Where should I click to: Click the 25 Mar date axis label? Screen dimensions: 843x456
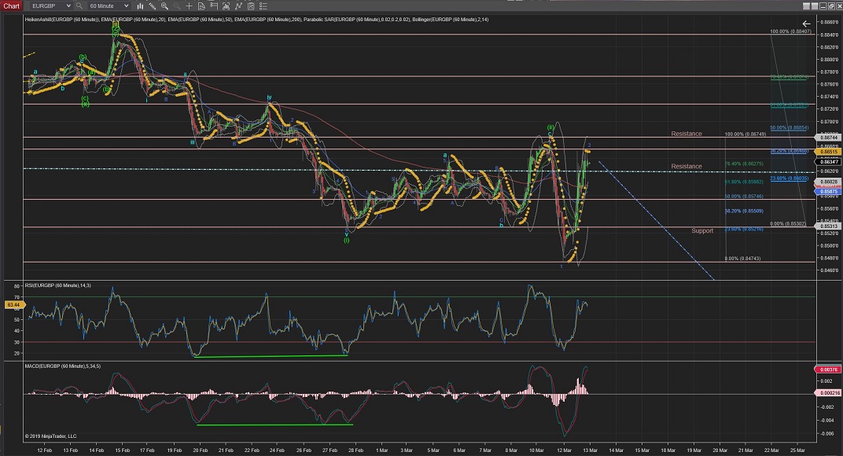[x=797, y=450]
